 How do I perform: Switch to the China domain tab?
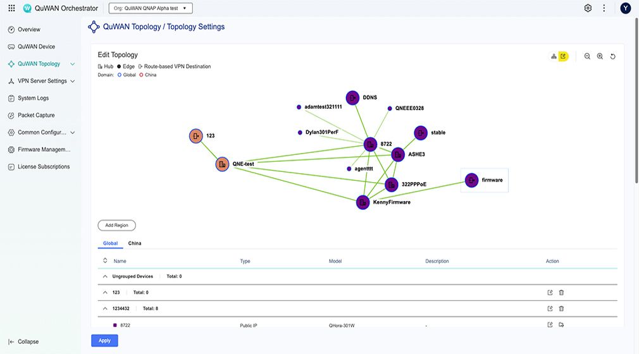point(135,243)
